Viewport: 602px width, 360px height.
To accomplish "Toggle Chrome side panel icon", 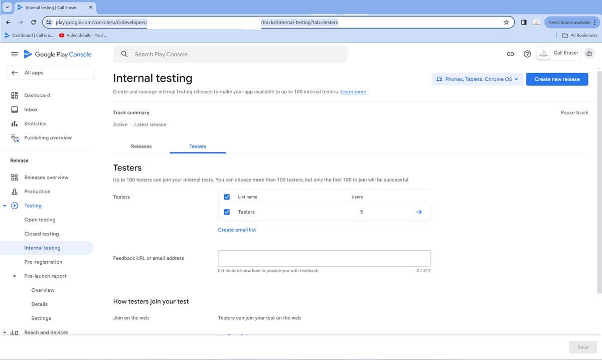I will click(x=524, y=22).
